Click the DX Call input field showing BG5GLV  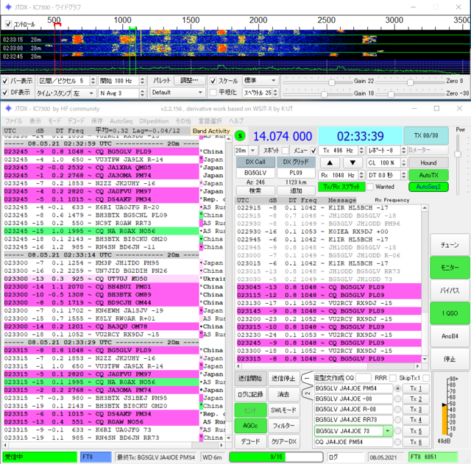coord(255,173)
